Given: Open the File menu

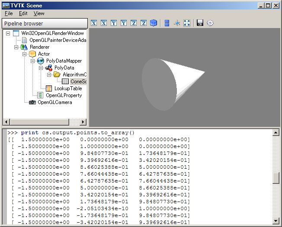Looking at the screenshot, I should [9, 13].
